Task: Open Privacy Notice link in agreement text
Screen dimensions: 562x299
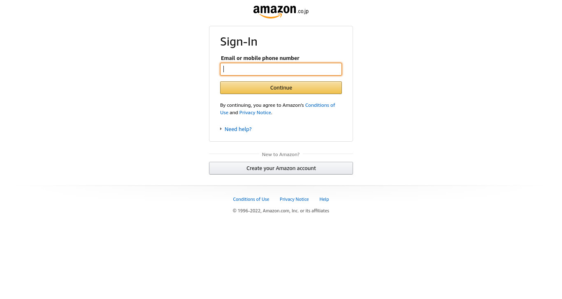Action: pos(255,113)
